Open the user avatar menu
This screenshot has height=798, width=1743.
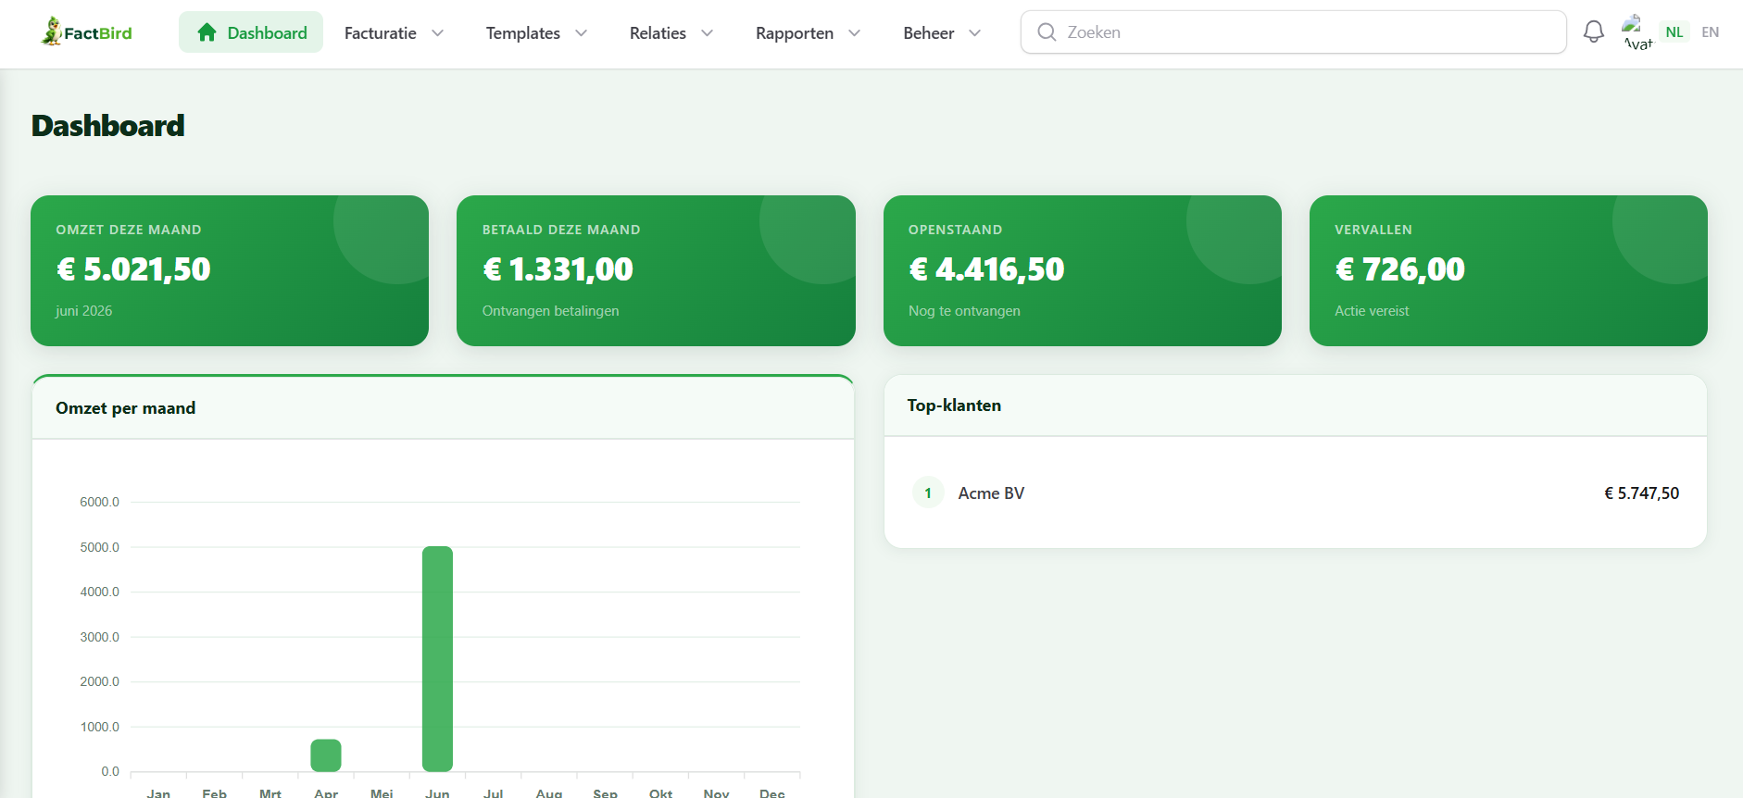(x=1636, y=31)
